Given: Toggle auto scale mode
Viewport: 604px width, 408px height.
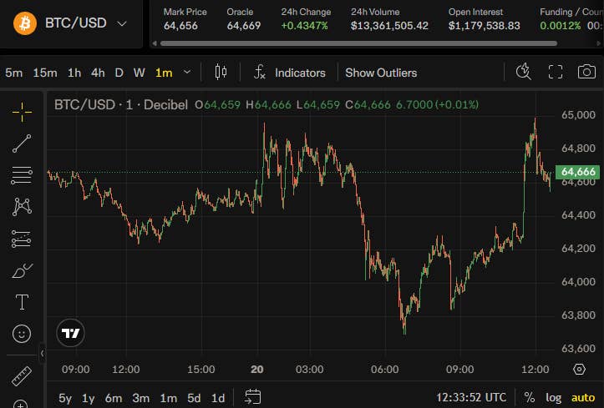Looking at the screenshot, I should pyautogui.click(x=583, y=397).
